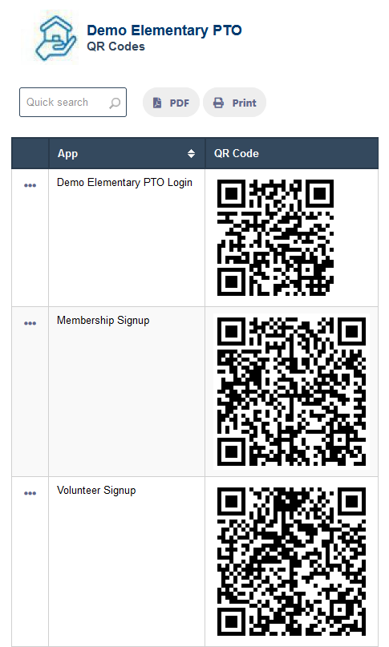Click the Demo Elementary PTO title
The width and height of the screenshot is (389, 647).
click(164, 30)
